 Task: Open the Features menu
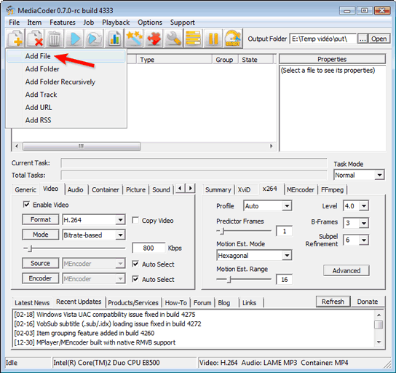pos(63,23)
